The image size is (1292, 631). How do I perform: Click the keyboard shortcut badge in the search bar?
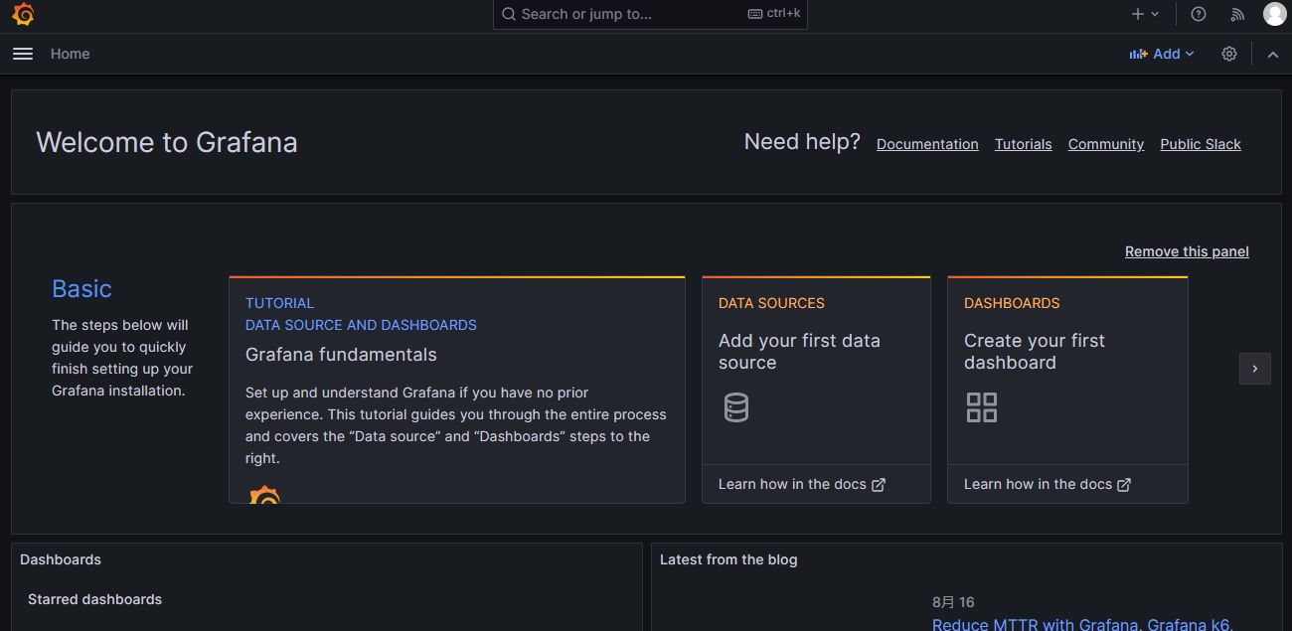pos(773,14)
